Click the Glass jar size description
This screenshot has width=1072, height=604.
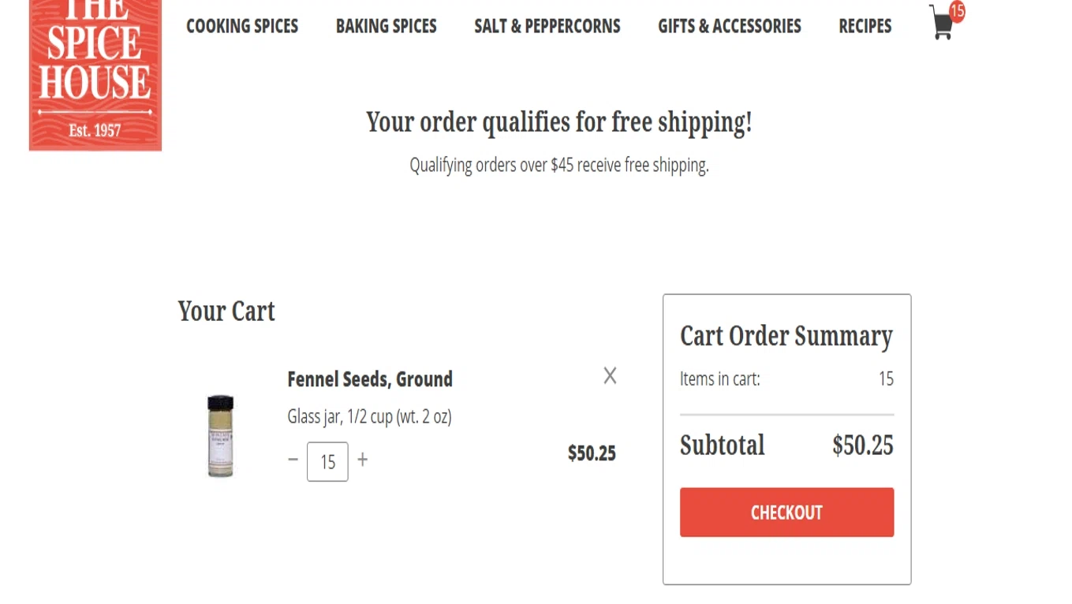369,416
